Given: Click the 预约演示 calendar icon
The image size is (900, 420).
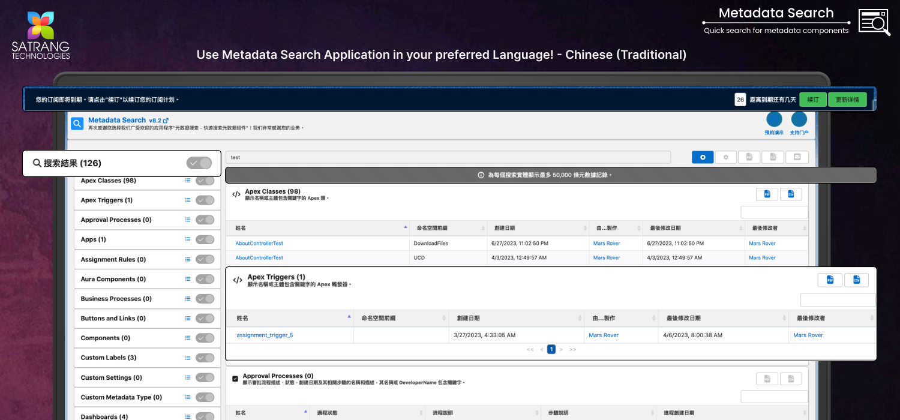Looking at the screenshot, I should pyautogui.click(x=774, y=119).
